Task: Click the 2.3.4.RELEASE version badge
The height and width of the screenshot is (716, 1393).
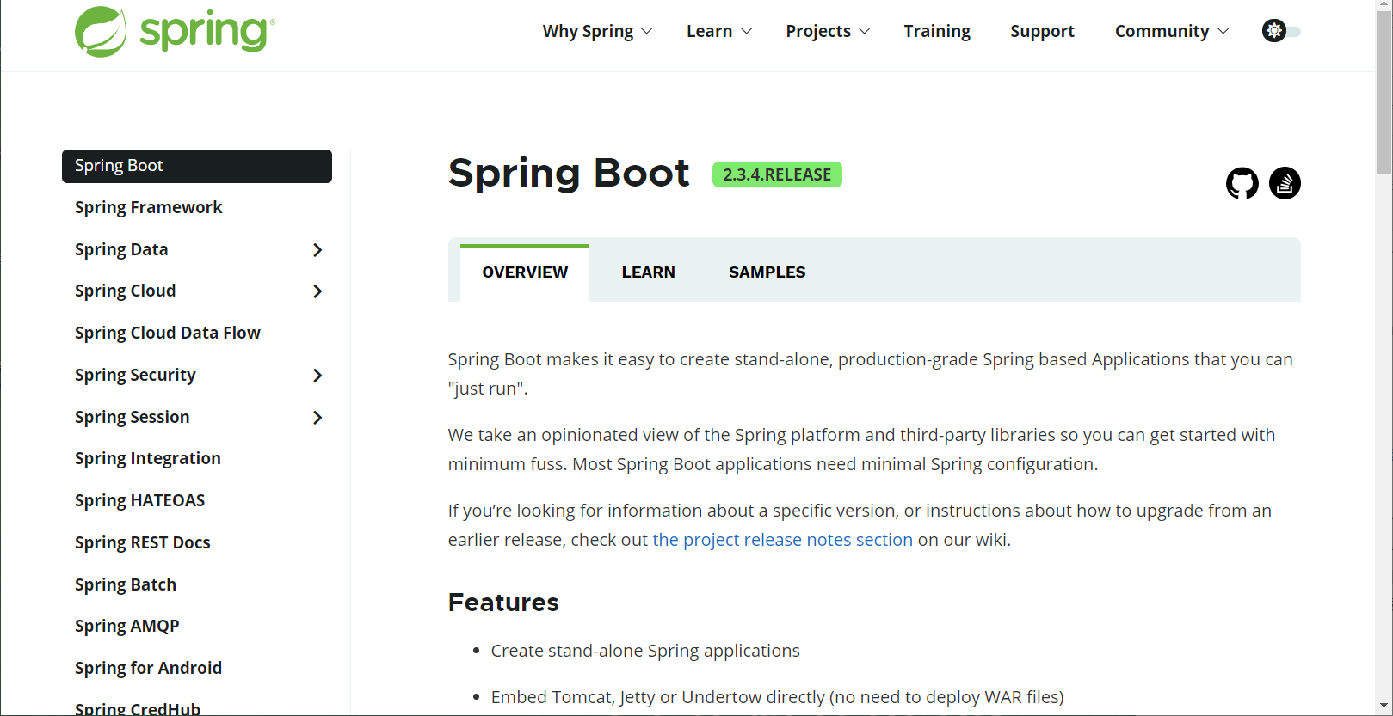Action: tap(777, 174)
